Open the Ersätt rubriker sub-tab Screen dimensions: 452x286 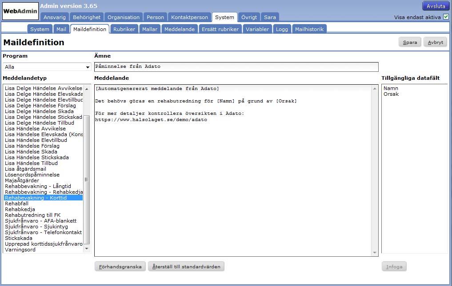coord(220,29)
